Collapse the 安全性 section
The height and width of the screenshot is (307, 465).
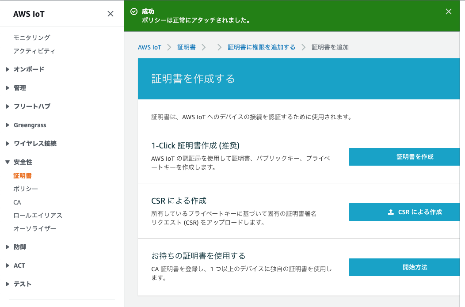click(8, 162)
